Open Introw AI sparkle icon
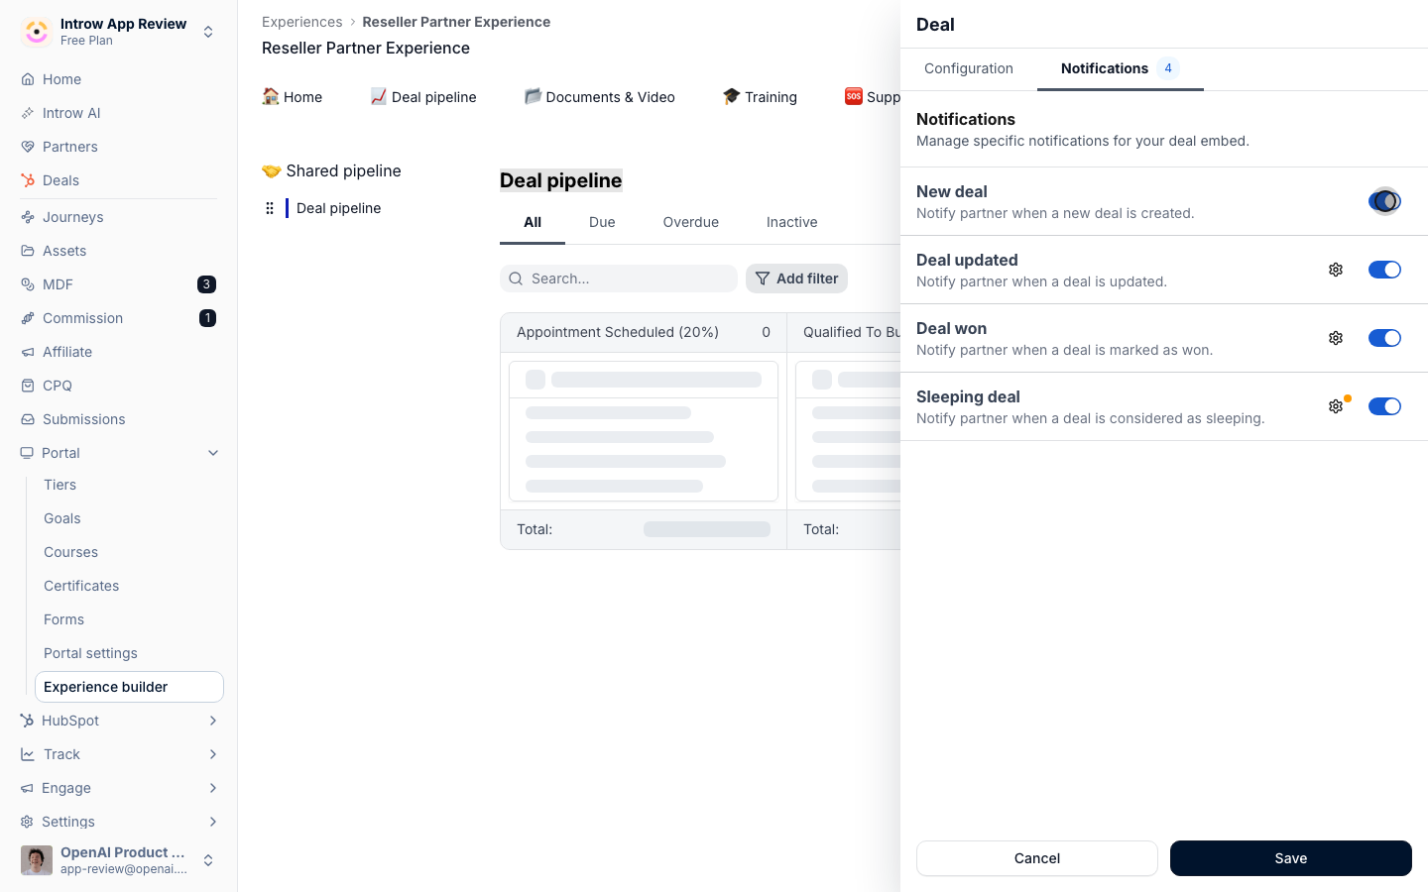The height and width of the screenshot is (892, 1428). tap(28, 113)
